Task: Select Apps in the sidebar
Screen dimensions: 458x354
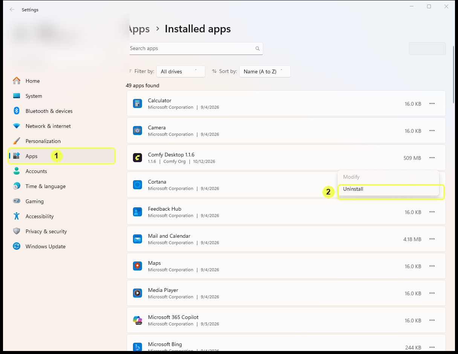Action: pyautogui.click(x=61, y=156)
